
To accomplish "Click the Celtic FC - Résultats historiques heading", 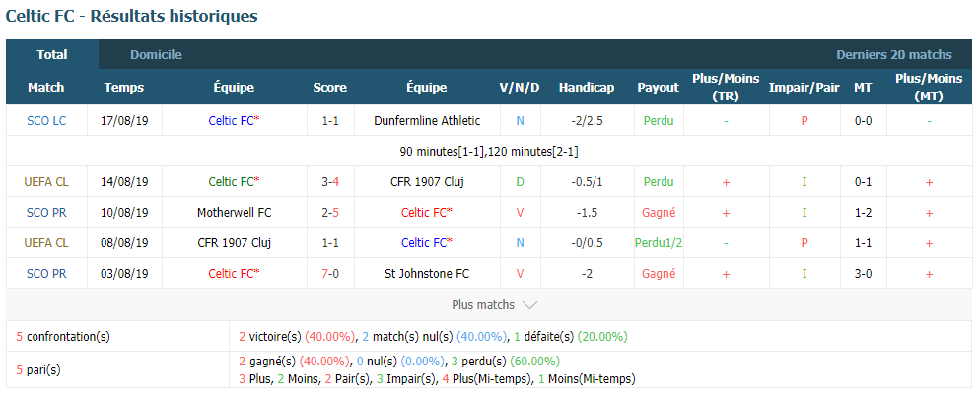I will [x=131, y=16].
